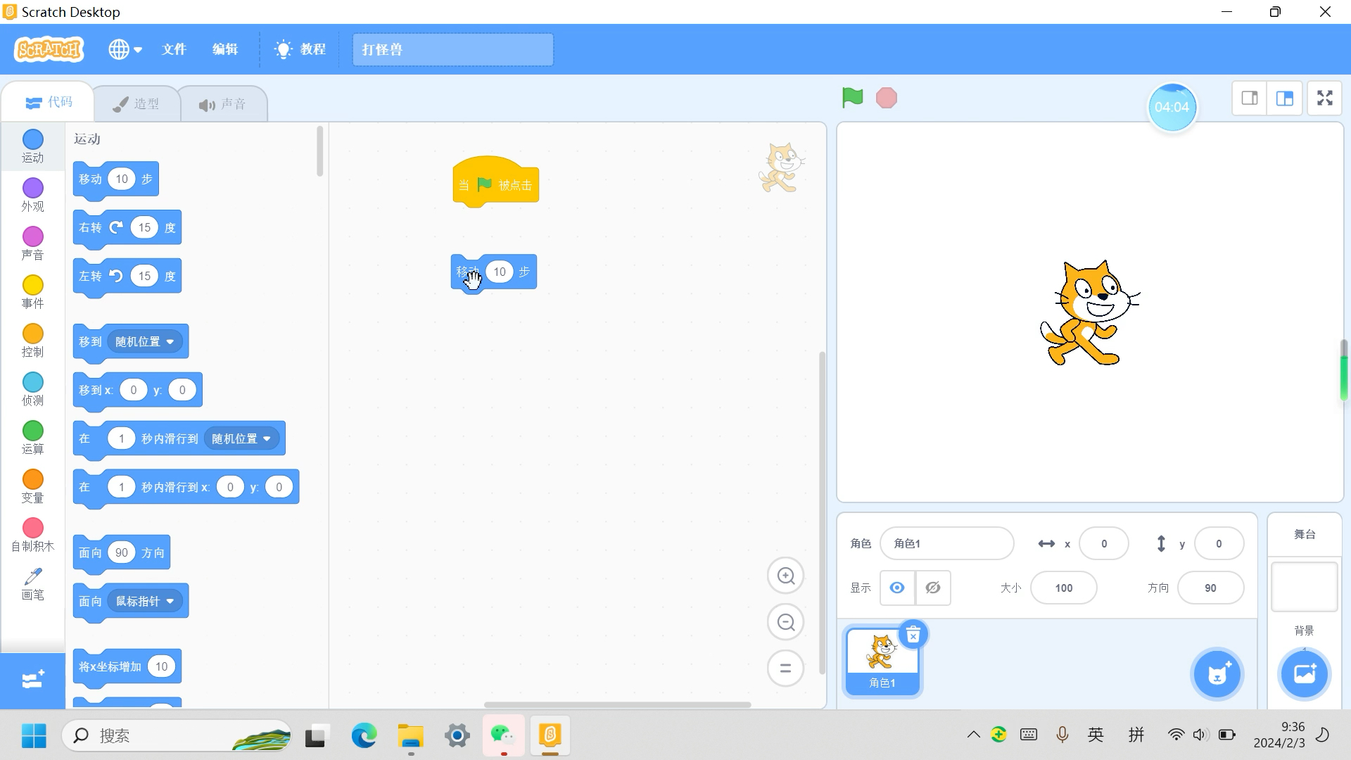Show the sprite with eye icon
This screenshot has width=1351, height=760.
coord(897,588)
